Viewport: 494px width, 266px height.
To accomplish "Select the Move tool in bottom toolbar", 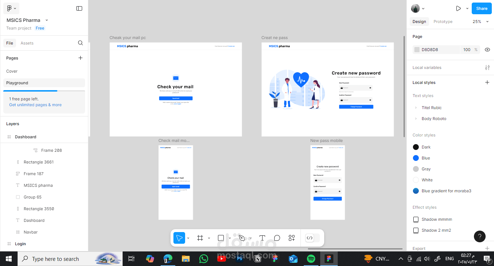I will [179, 238].
